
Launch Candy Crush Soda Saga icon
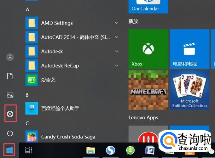coord(32,136)
